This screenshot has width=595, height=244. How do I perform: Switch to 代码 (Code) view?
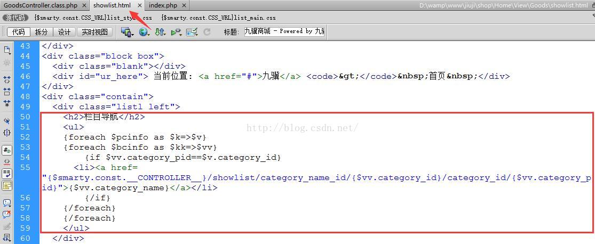coord(18,32)
